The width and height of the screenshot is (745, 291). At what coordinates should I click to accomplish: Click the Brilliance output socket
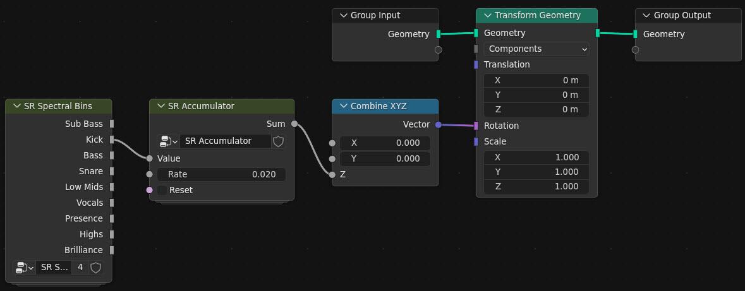(x=112, y=250)
